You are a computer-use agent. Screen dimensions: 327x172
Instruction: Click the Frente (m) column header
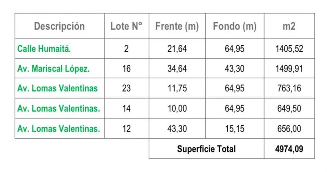click(x=177, y=27)
